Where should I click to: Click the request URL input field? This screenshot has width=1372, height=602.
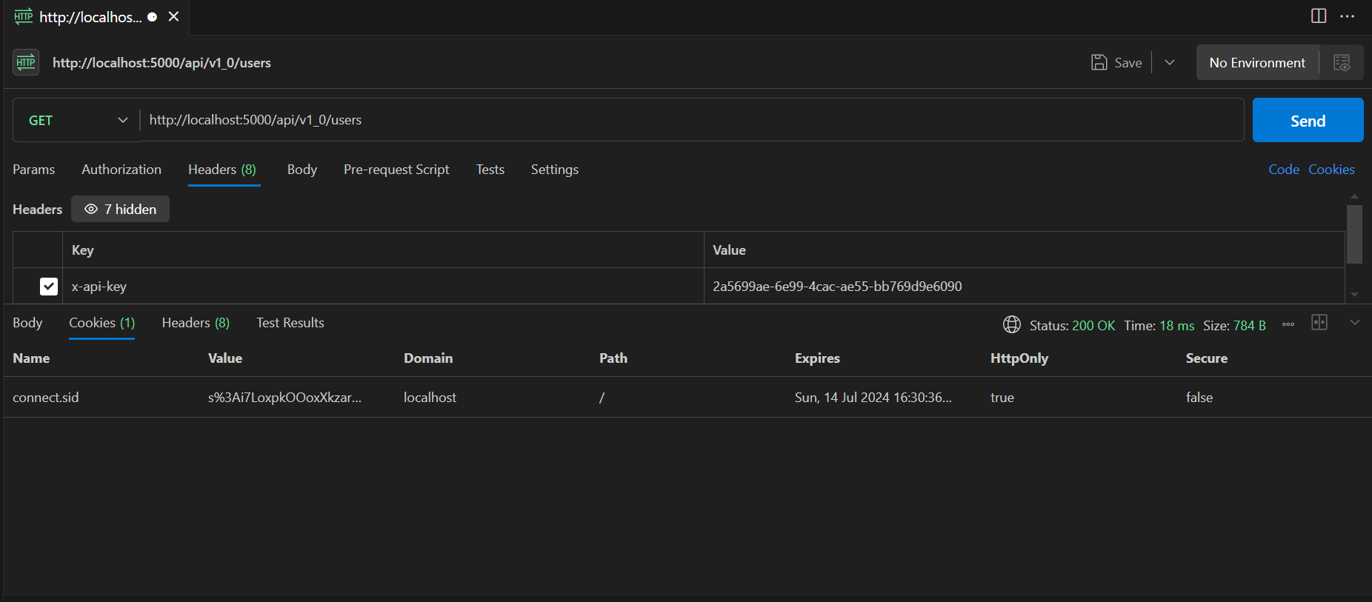[692, 120]
